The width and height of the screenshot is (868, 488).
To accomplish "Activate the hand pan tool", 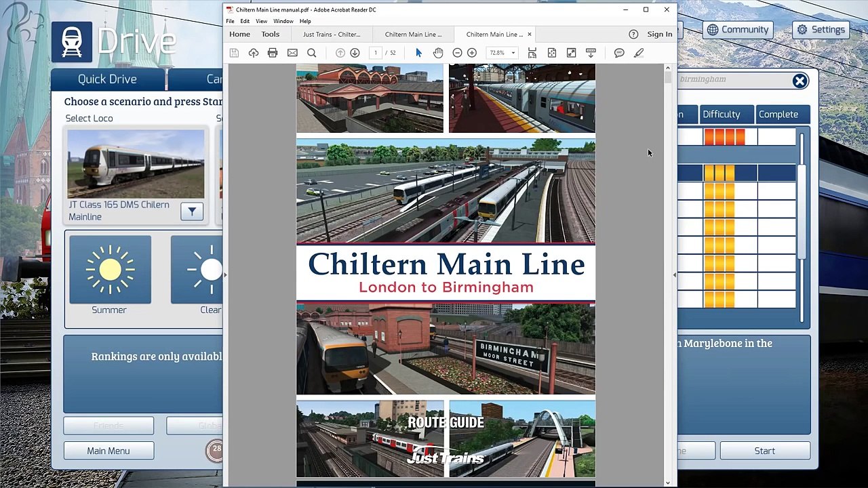I will [438, 53].
